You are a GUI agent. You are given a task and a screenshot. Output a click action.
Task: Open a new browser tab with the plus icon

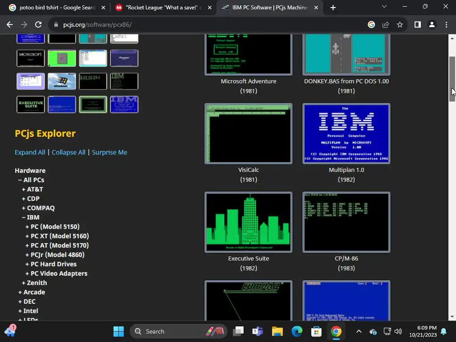pos(333,8)
